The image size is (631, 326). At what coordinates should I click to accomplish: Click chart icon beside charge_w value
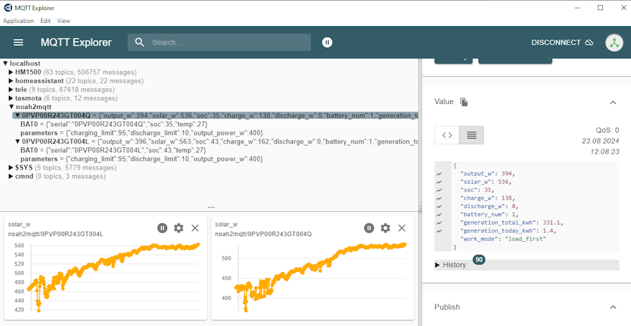439,198
